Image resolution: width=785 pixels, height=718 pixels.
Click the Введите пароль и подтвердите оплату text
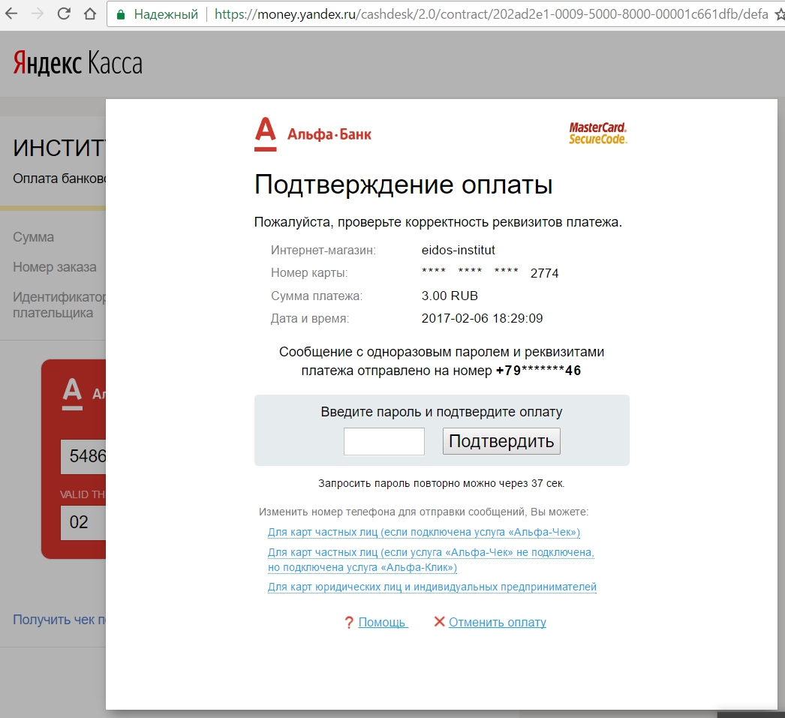(x=441, y=412)
